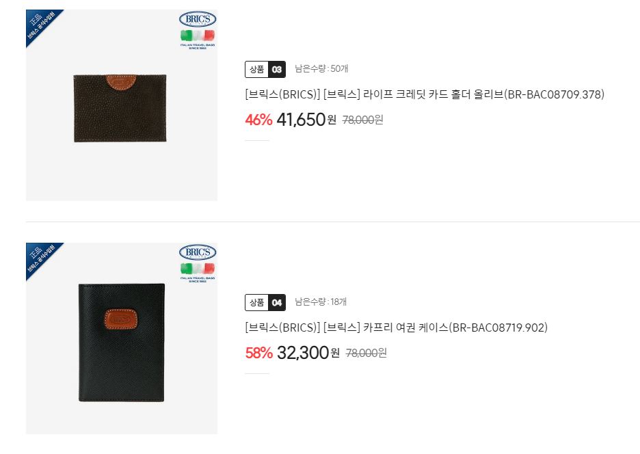Click the 41,650원 sale price

click(306, 120)
